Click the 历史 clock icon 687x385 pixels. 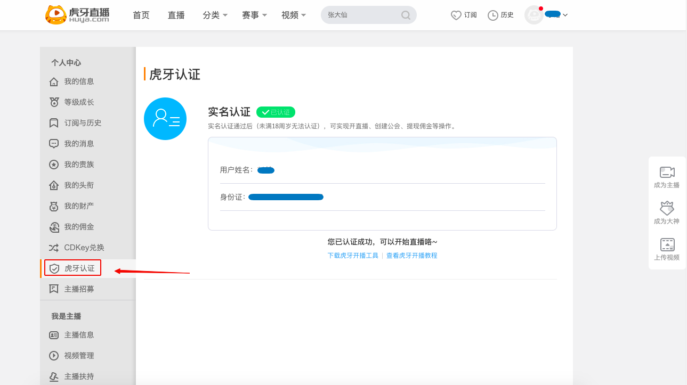[x=493, y=15]
